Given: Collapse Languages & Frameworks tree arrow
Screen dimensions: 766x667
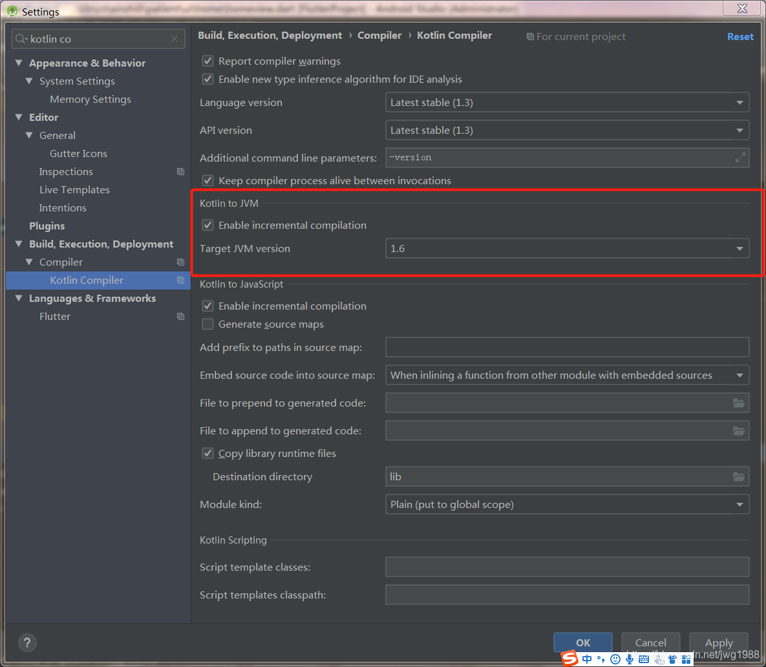Looking at the screenshot, I should point(19,298).
